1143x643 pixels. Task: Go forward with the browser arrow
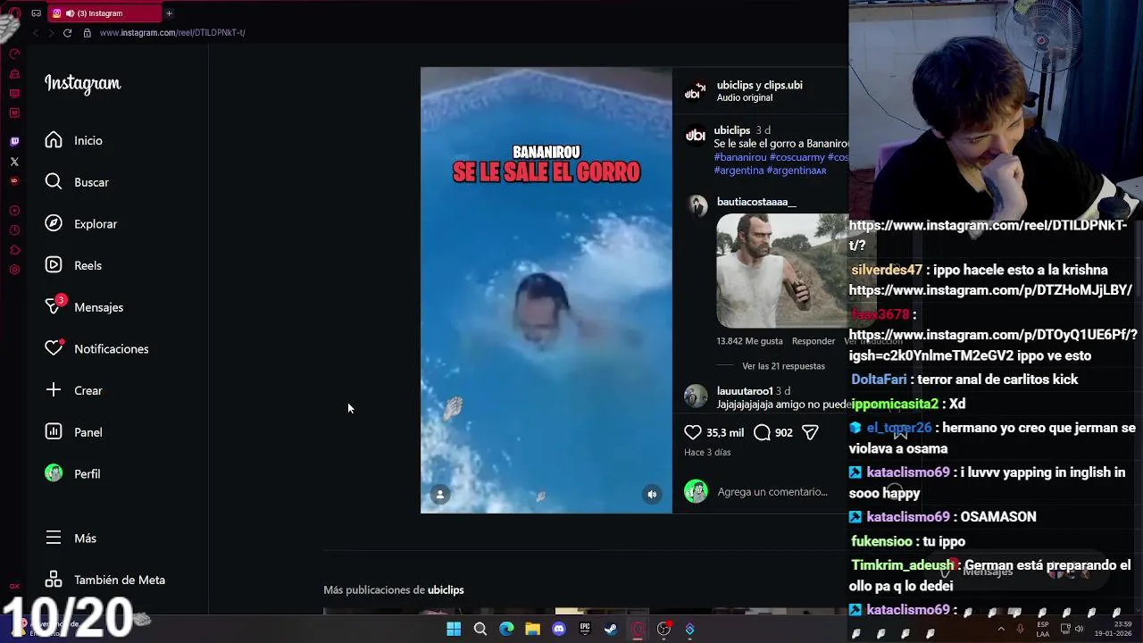[x=51, y=32]
